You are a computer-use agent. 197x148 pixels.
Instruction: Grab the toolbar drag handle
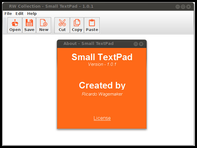pos(5,25)
